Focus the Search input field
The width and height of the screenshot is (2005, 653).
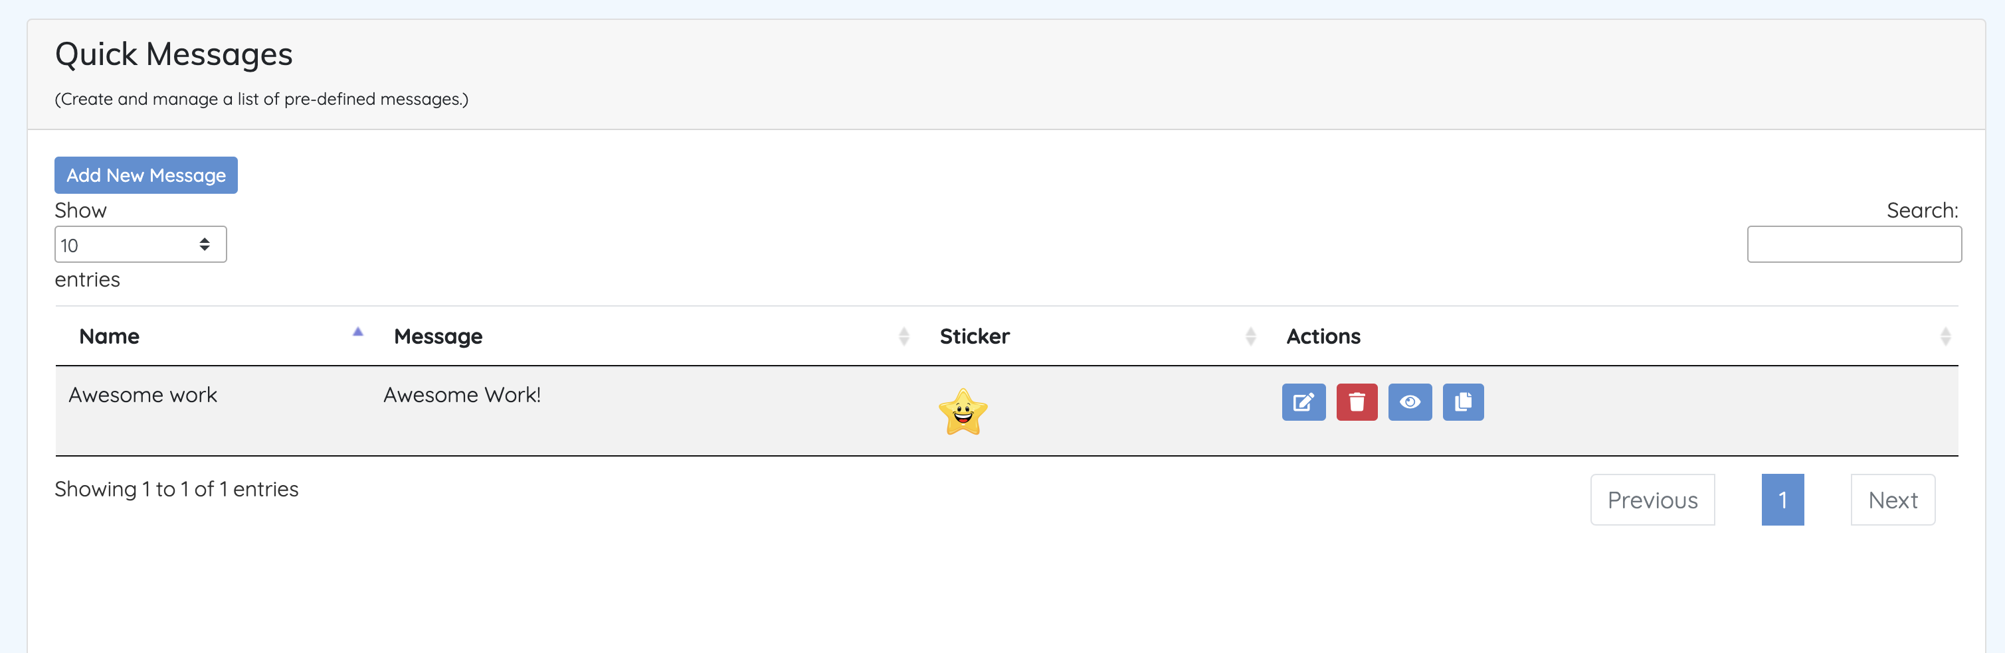[1854, 245]
